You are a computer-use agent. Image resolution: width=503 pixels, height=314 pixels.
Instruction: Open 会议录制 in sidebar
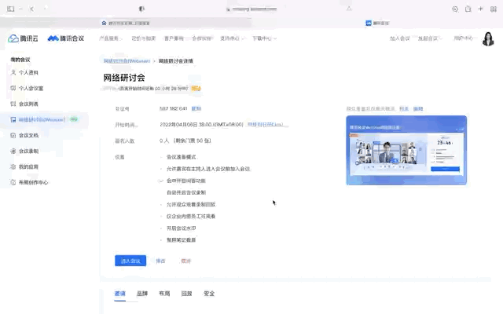click(x=28, y=151)
